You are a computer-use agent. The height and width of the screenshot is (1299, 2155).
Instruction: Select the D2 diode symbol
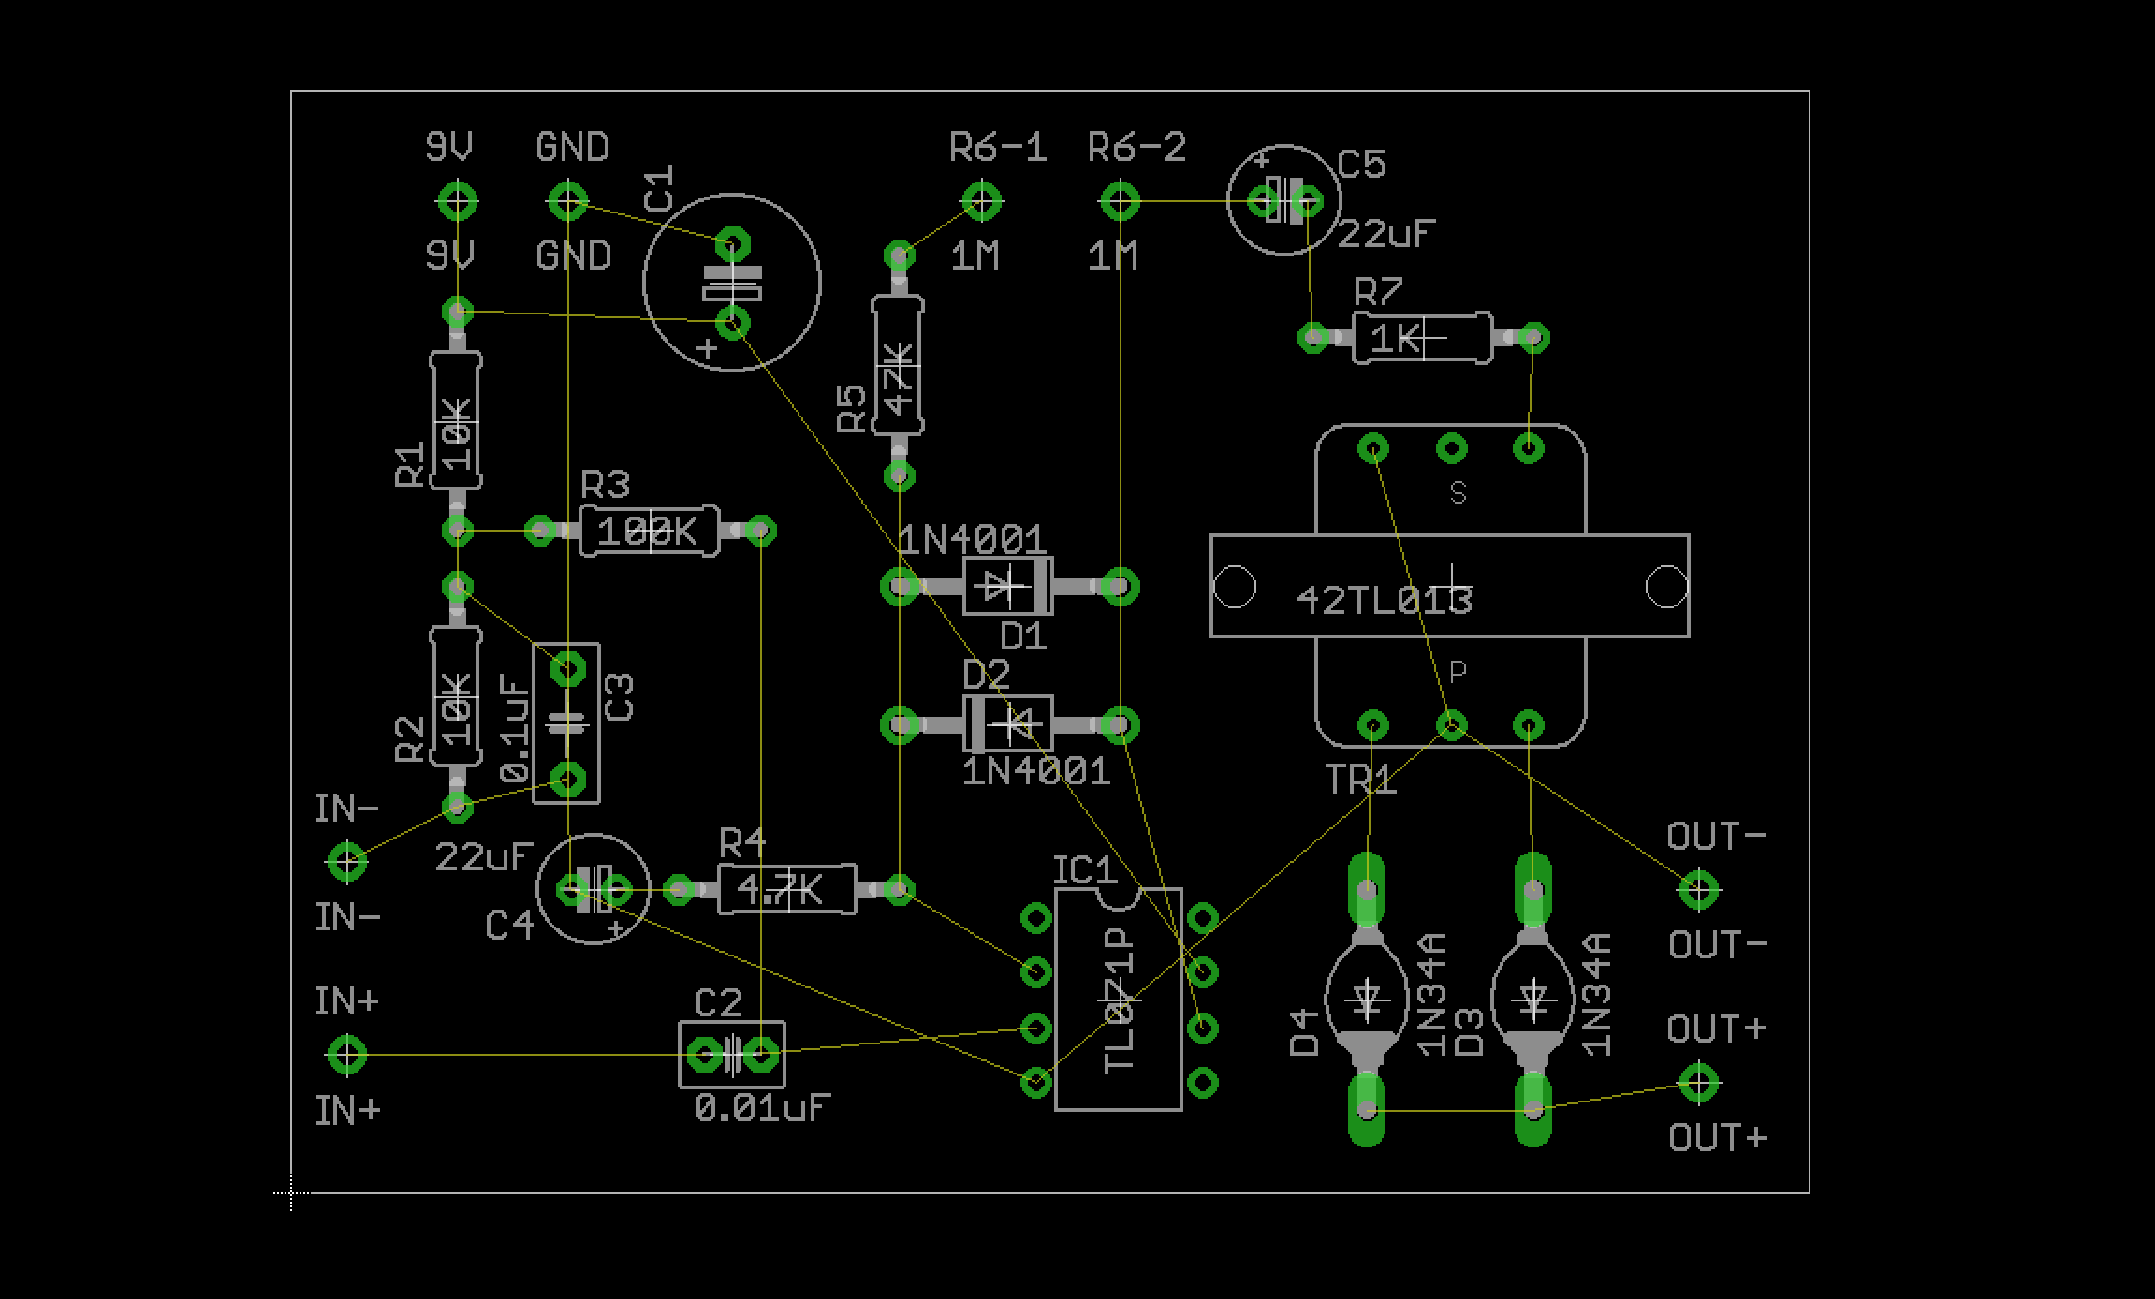coord(1008,723)
